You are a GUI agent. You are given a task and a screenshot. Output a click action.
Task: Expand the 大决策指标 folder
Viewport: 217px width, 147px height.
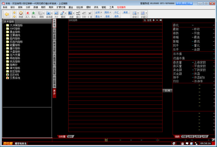pos(16,25)
